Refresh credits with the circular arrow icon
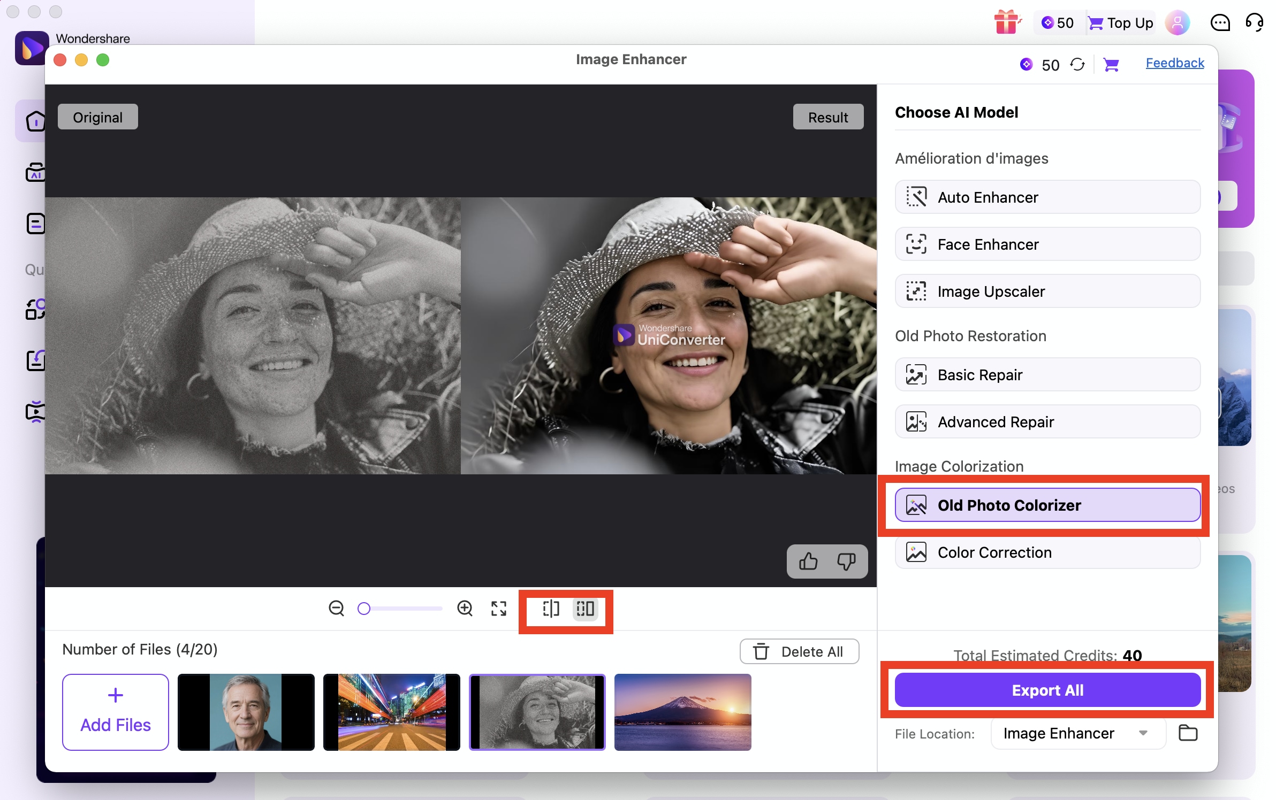Viewport: 1276px width, 800px height. point(1077,65)
